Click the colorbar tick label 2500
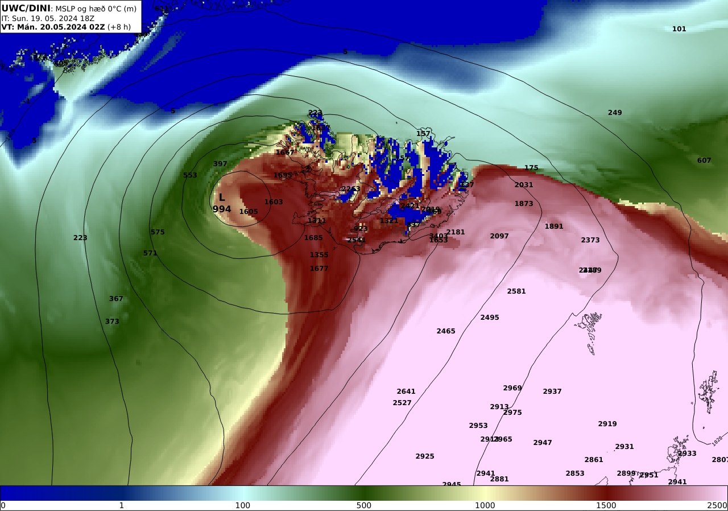This screenshot has height=511, width=728. pyautogui.click(x=718, y=505)
